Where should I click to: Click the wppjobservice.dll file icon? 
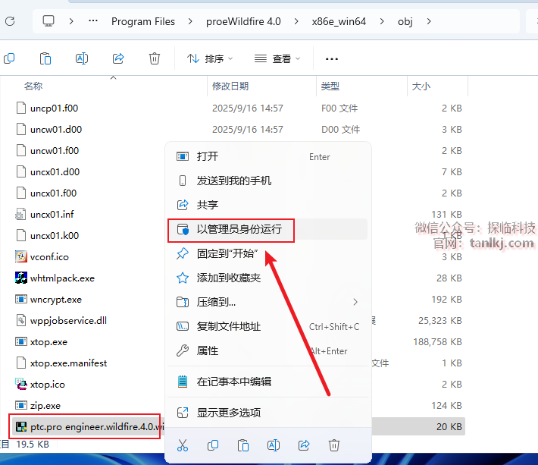[21, 320]
